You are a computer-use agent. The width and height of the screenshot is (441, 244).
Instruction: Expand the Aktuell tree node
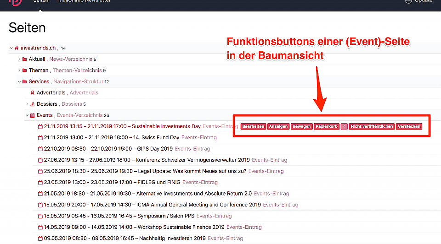click(19, 59)
